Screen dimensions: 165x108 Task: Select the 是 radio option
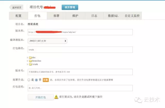29,80
